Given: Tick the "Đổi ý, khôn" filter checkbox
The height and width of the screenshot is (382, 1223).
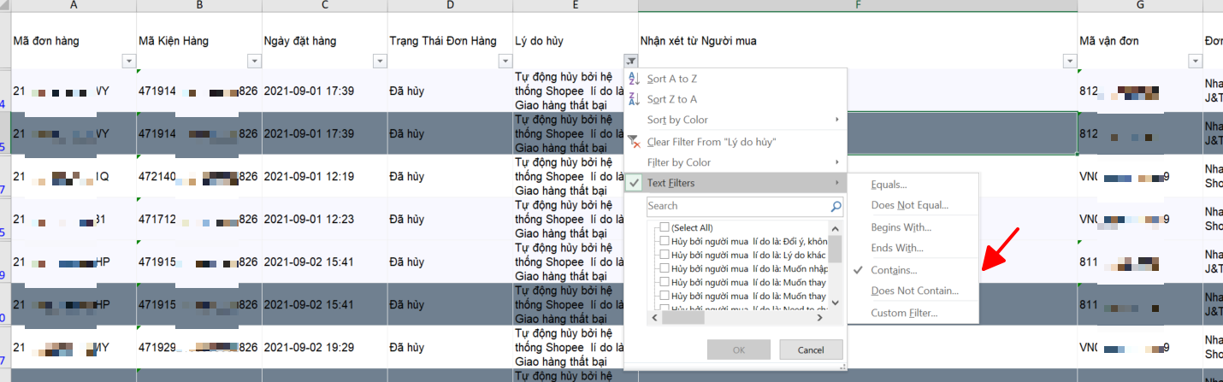Looking at the screenshot, I should pyautogui.click(x=665, y=241).
